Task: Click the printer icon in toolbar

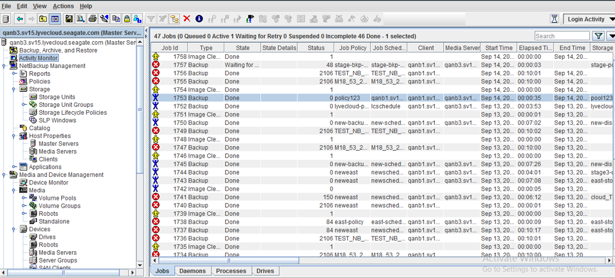Action: pyautogui.click(x=92, y=19)
